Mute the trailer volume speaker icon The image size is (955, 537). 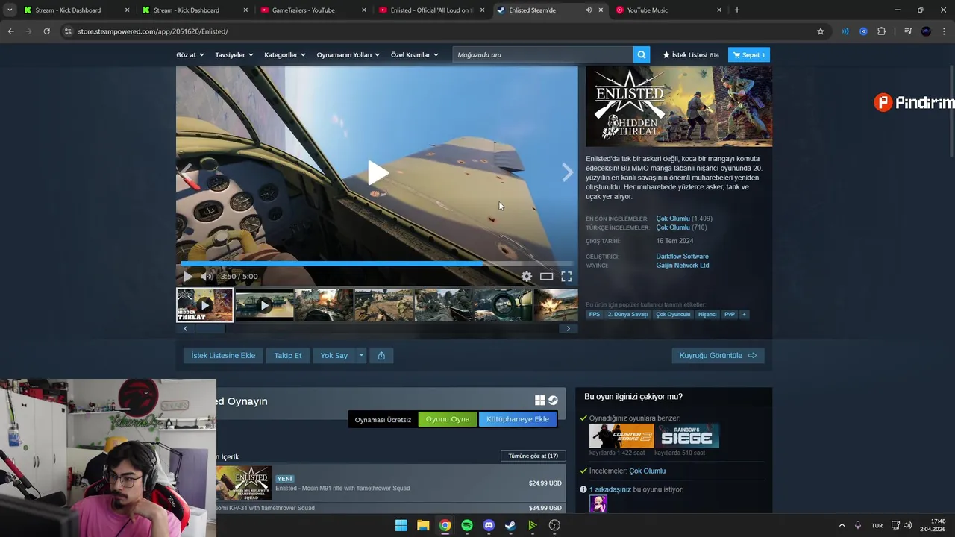pyautogui.click(x=207, y=276)
